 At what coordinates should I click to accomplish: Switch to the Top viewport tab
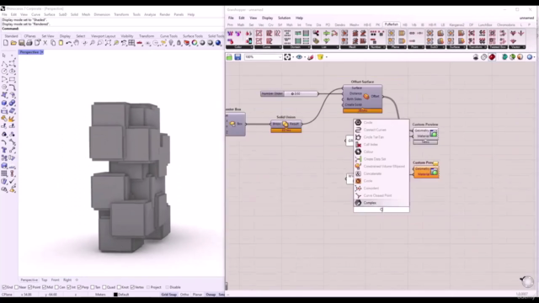point(45,280)
